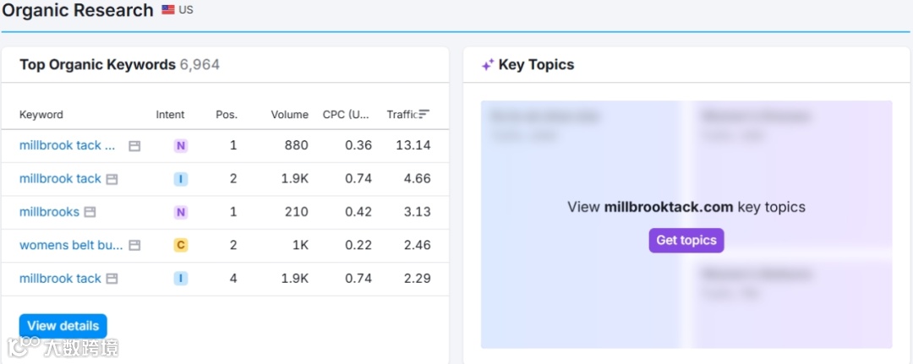Click the View details button
This screenshot has height=364, width=913.
point(63,326)
